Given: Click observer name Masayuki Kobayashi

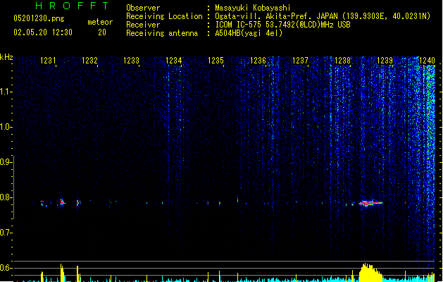Looking at the screenshot, I should pos(253,8).
